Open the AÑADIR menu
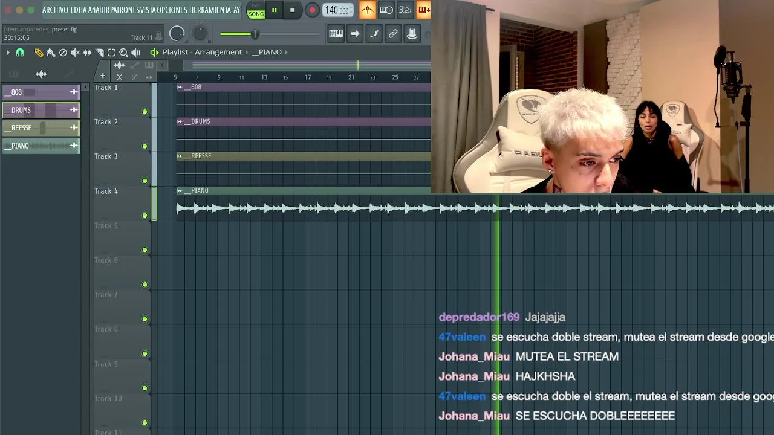Viewport: 774px width, 435px height. click(99, 10)
